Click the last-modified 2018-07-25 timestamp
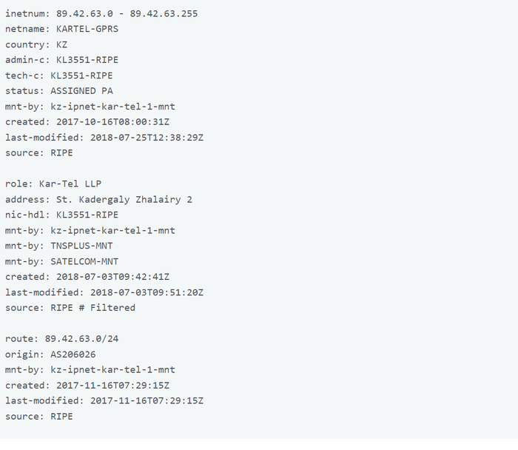Screen dimensions: 518x450 click(147, 138)
